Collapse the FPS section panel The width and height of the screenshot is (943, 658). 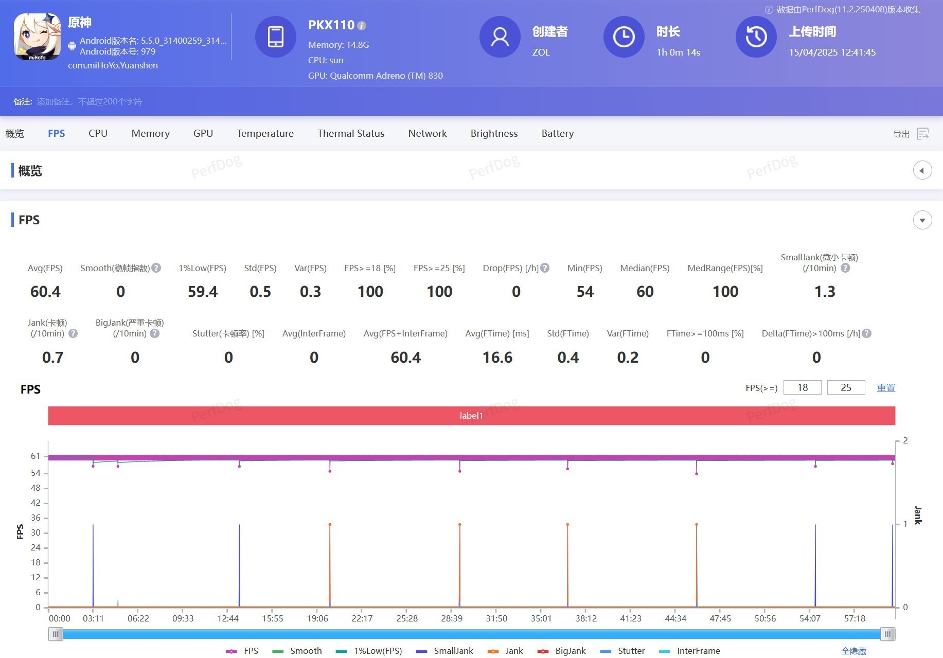point(922,220)
